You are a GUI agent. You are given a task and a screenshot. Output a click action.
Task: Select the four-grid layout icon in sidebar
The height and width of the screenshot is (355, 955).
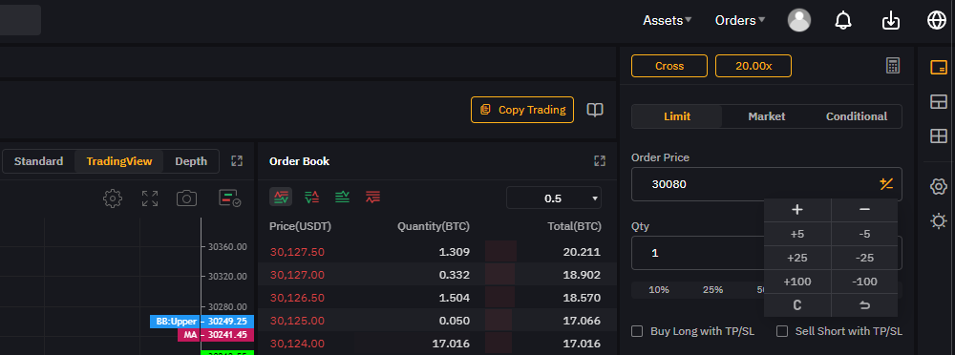[939, 136]
